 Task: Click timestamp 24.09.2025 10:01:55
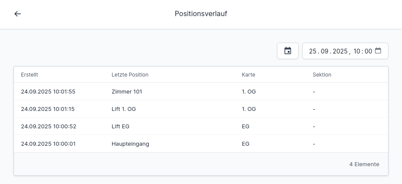tap(48, 92)
